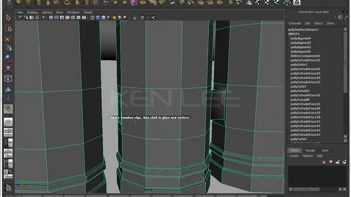This screenshot has height=197, width=351.
Task: Choose the Lasso select tool
Action: pyautogui.click(x=8, y=29)
